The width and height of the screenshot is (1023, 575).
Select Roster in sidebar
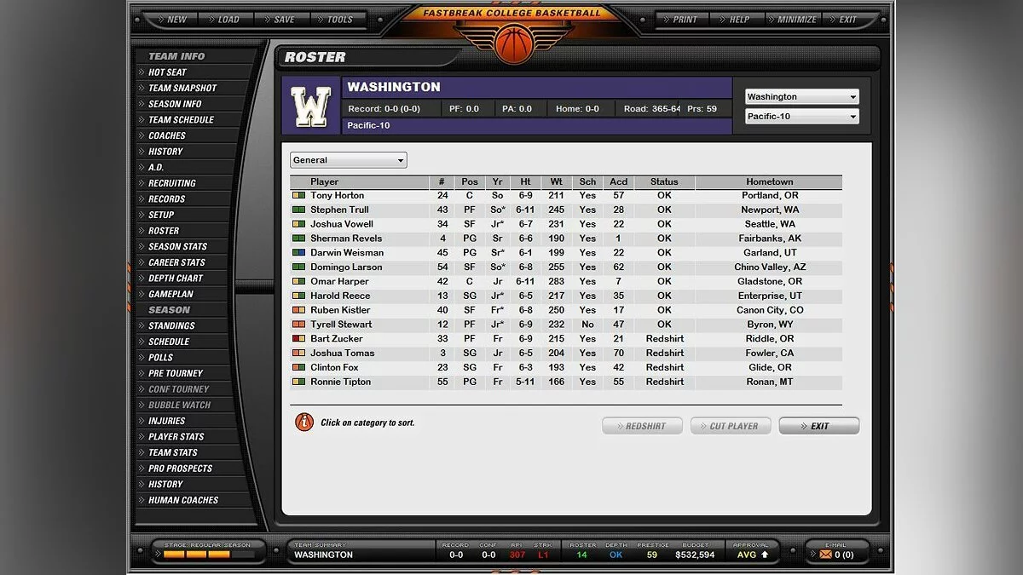coord(164,231)
